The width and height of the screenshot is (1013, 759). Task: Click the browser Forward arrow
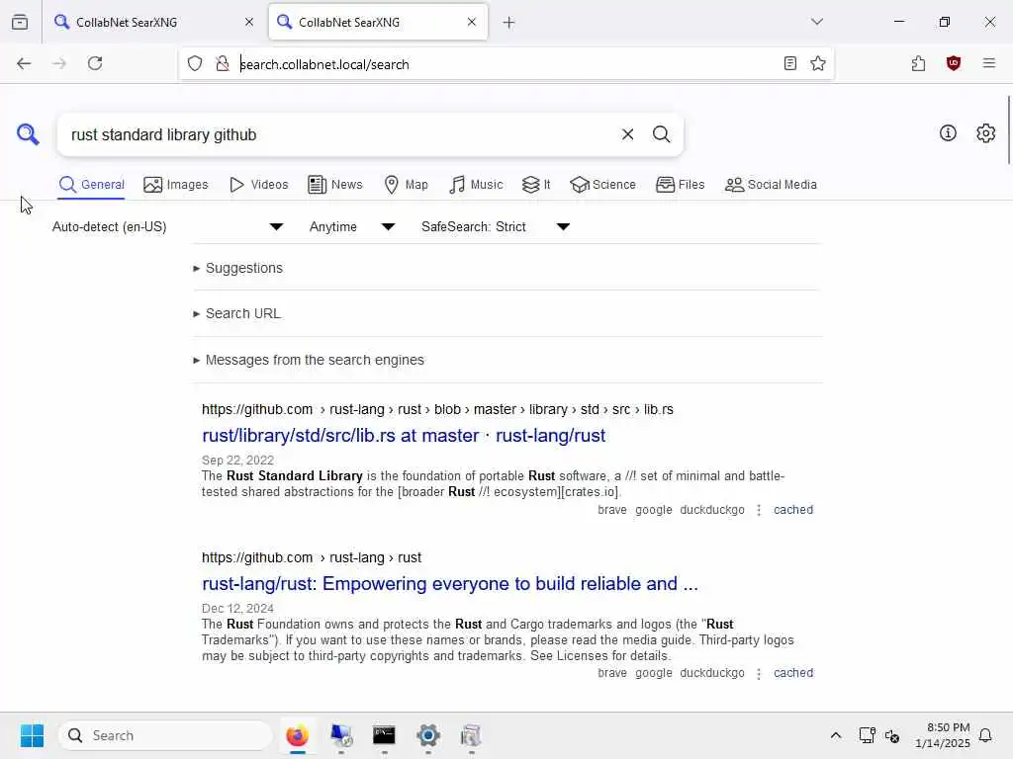click(x=59, y=63)
